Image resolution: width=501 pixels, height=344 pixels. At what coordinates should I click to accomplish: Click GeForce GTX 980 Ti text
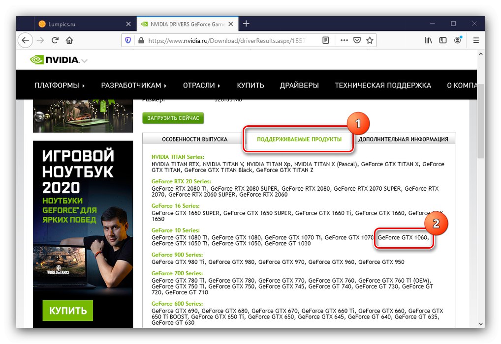point(178,262)
